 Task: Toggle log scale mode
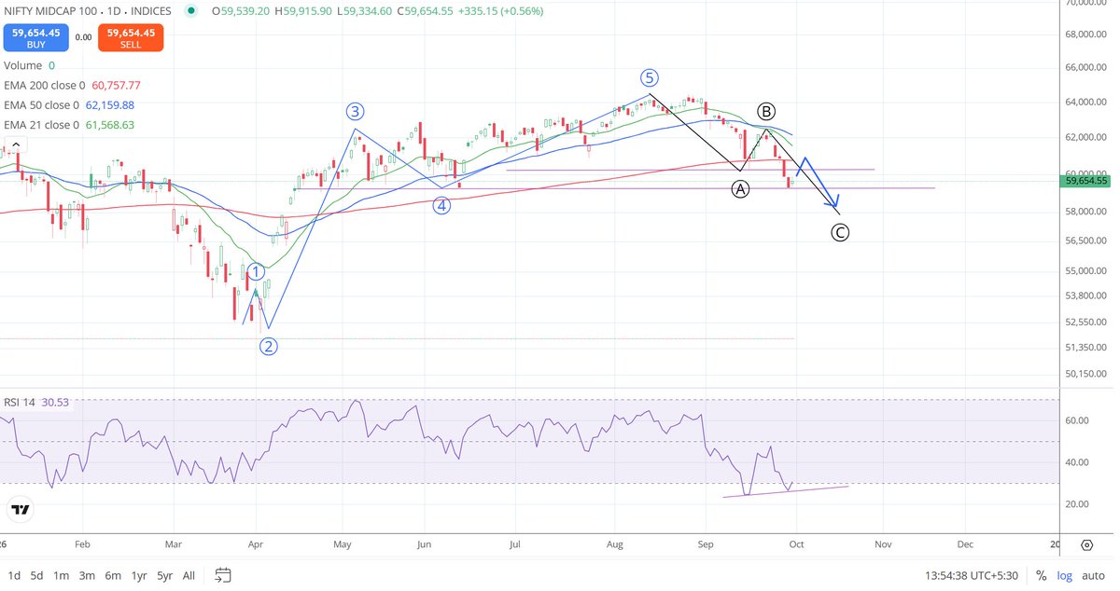1063,575
